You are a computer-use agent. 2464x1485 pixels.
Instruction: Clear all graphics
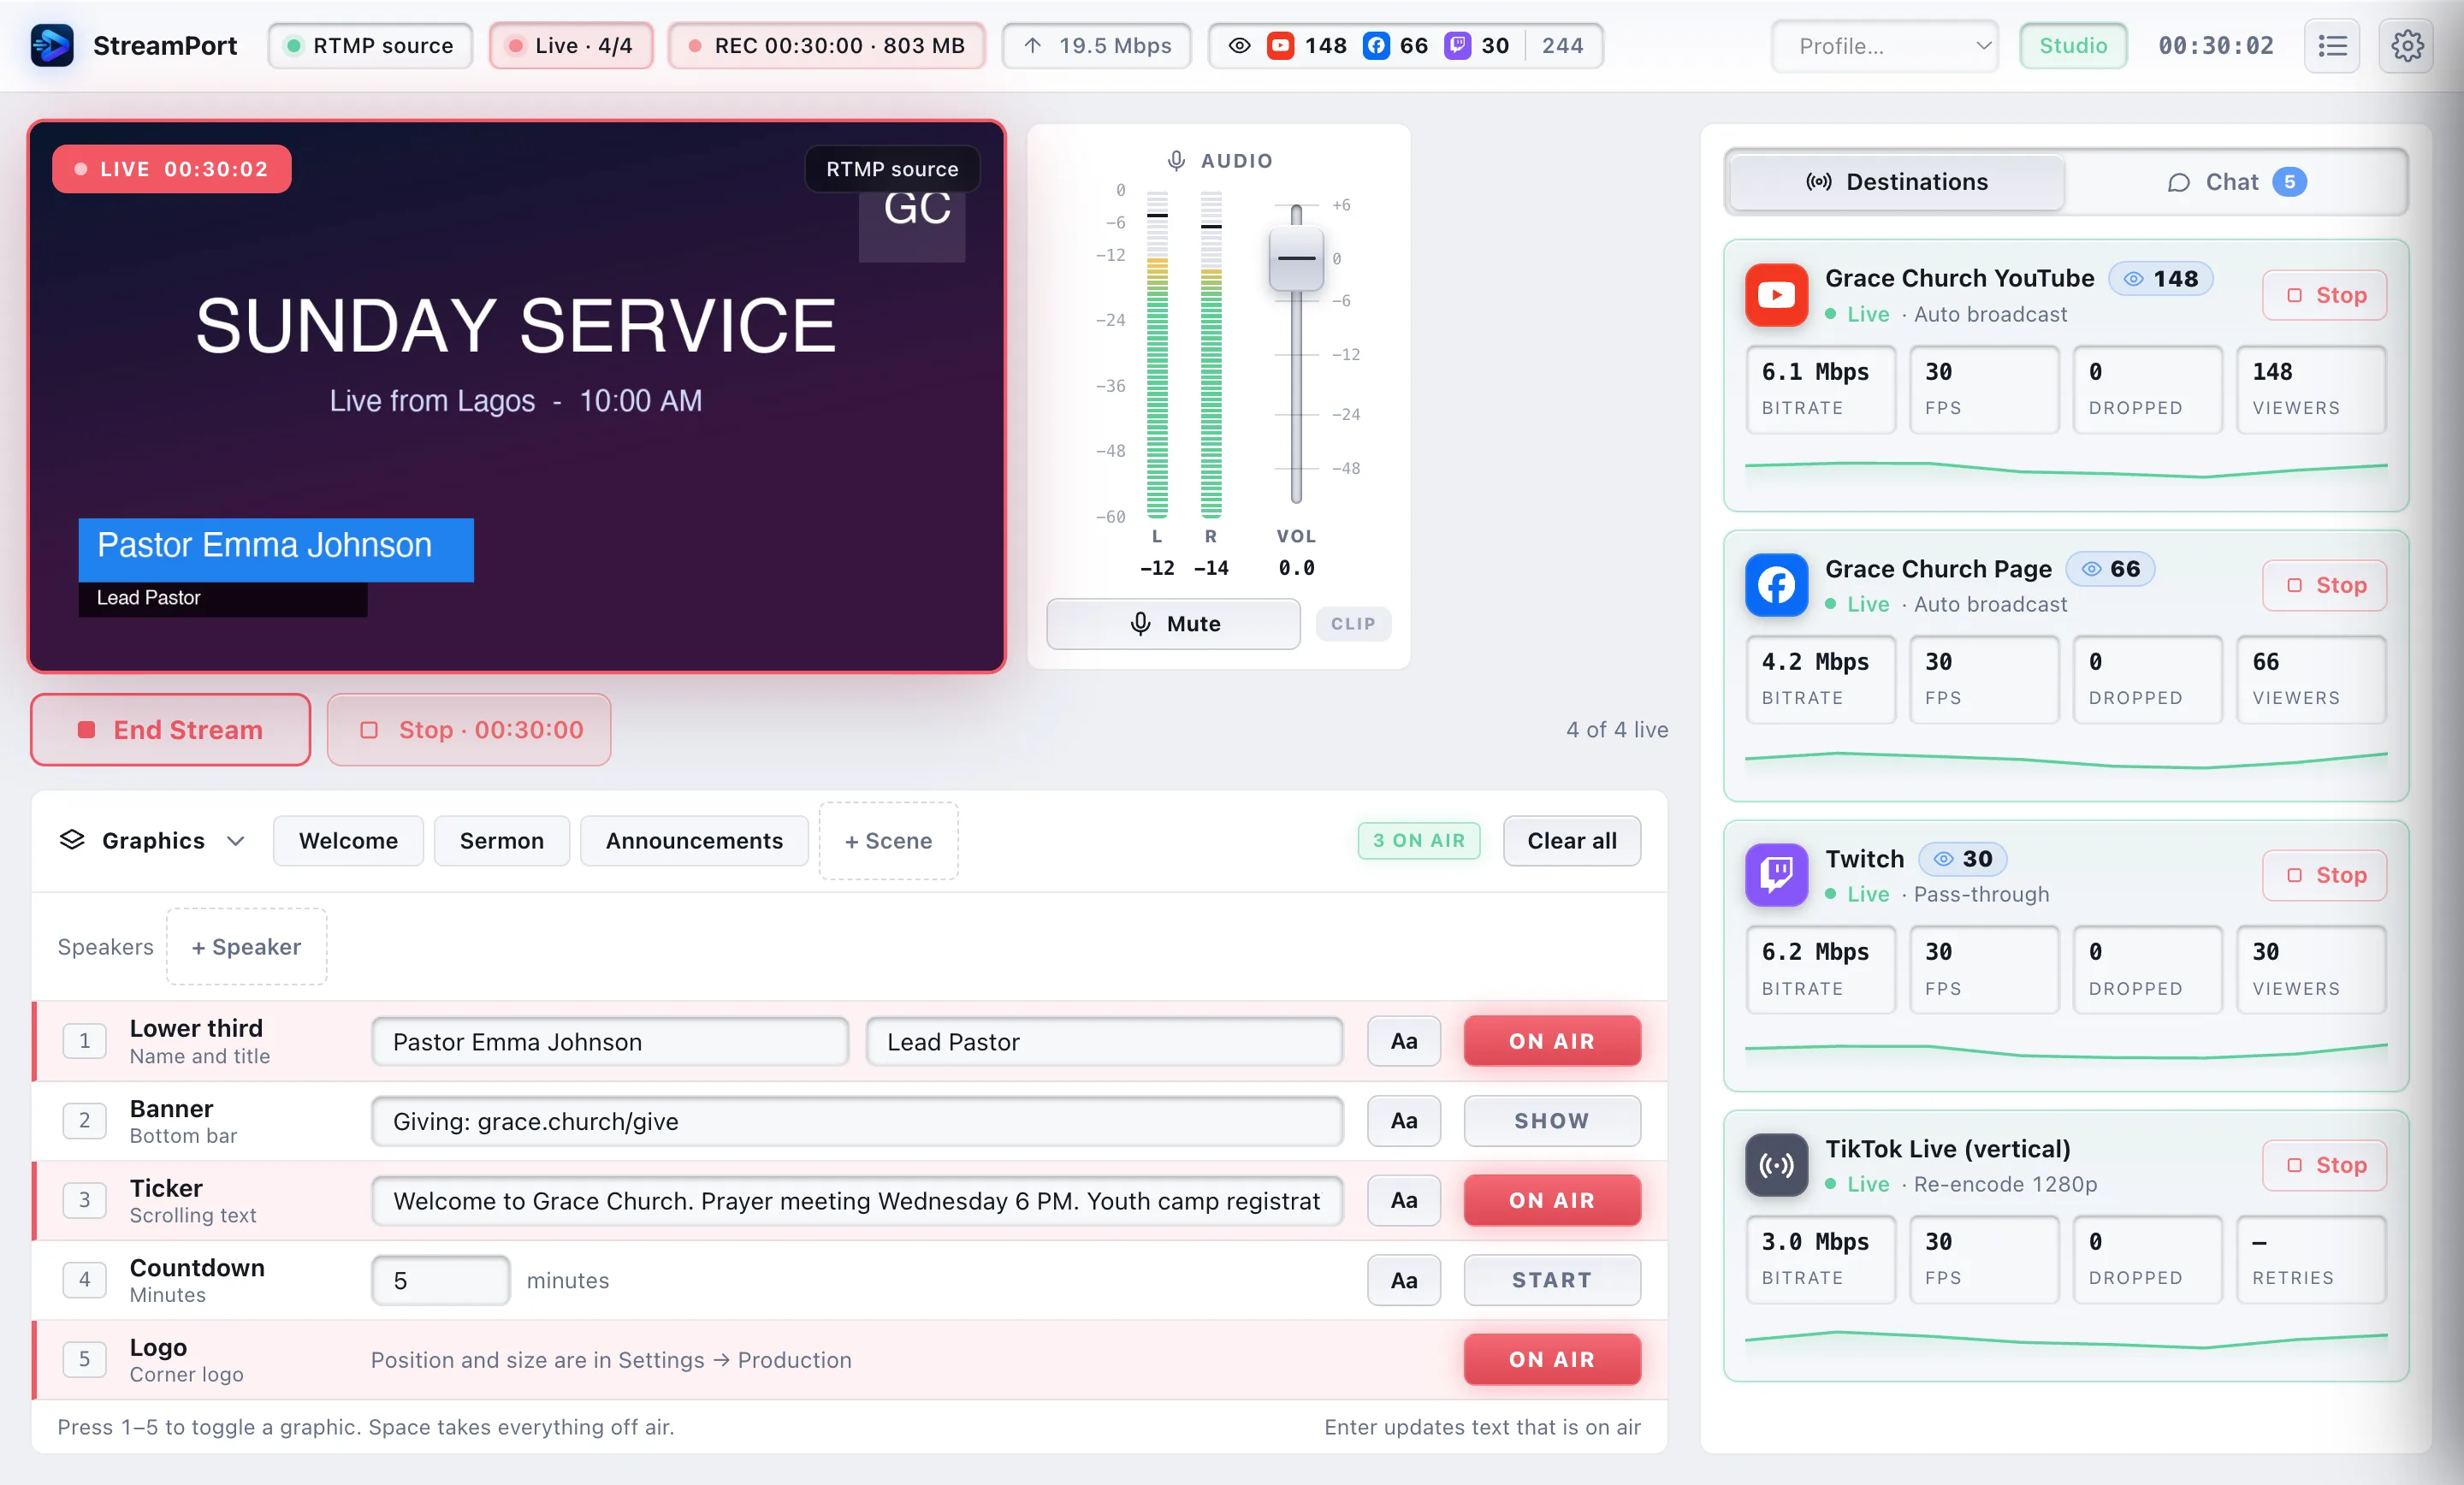point(1571,841)
